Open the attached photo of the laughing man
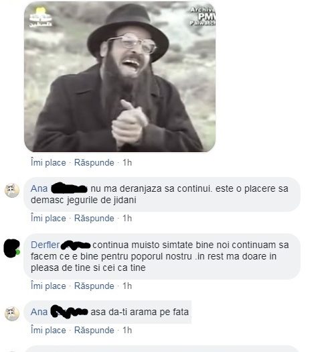 click(120, 77)
